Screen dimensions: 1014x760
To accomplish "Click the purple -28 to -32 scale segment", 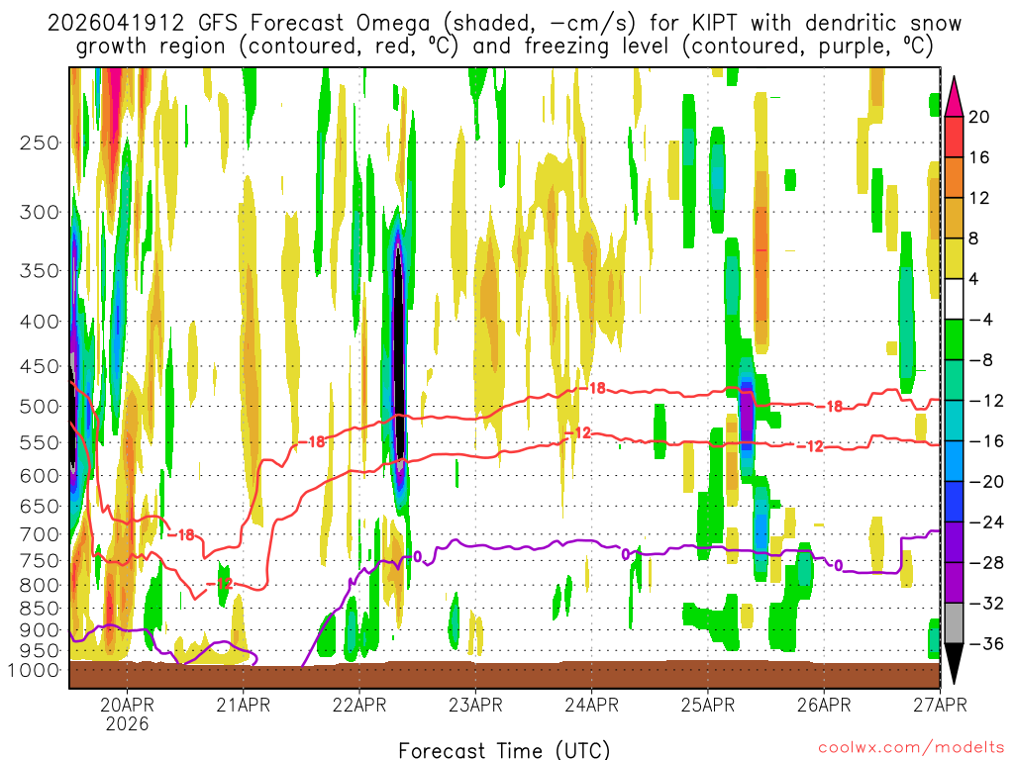I will [954, 582].
